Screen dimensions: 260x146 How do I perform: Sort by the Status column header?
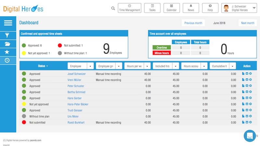tap(43, 66)
